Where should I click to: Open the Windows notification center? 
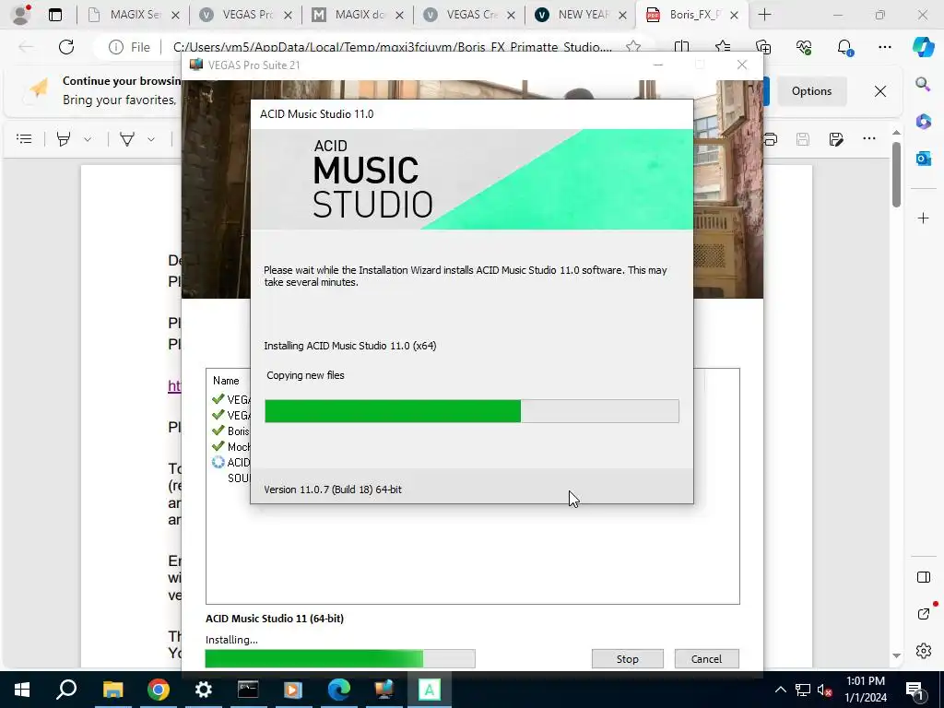(x=914, y=690)
